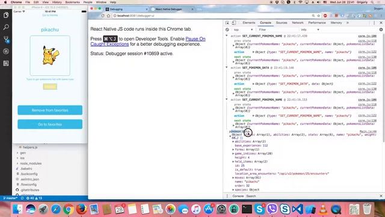Expand the game_indices: Array(20) property

point(233,154)
